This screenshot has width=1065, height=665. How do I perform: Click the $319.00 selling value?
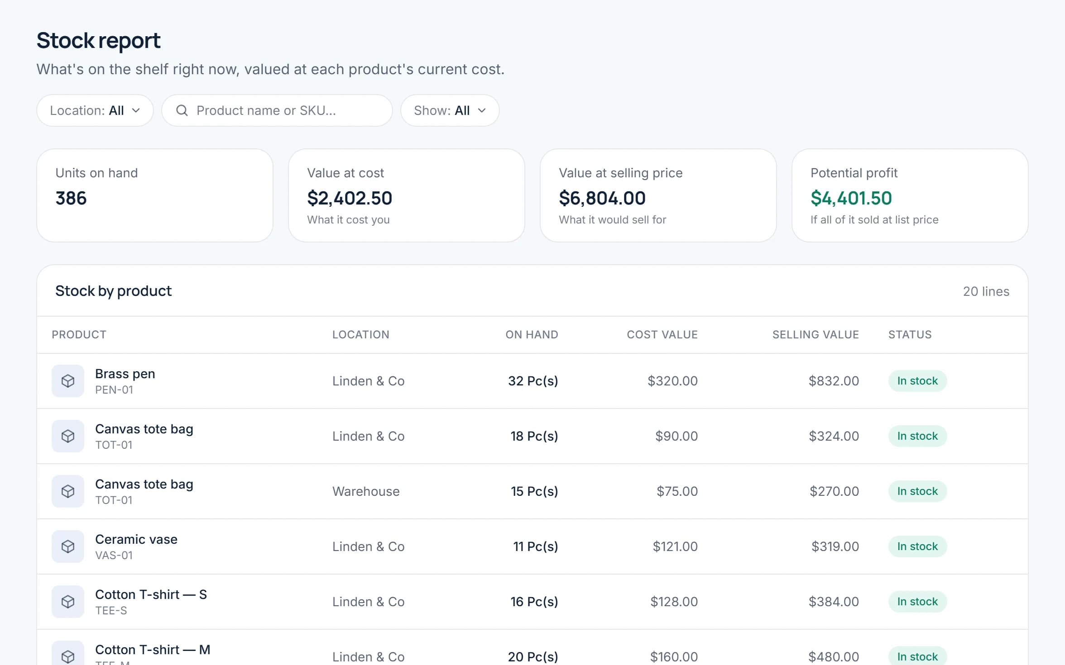[x=835, y=546]
